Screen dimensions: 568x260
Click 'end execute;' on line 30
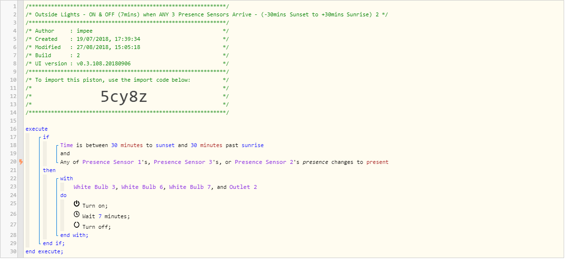pos(44,252)
